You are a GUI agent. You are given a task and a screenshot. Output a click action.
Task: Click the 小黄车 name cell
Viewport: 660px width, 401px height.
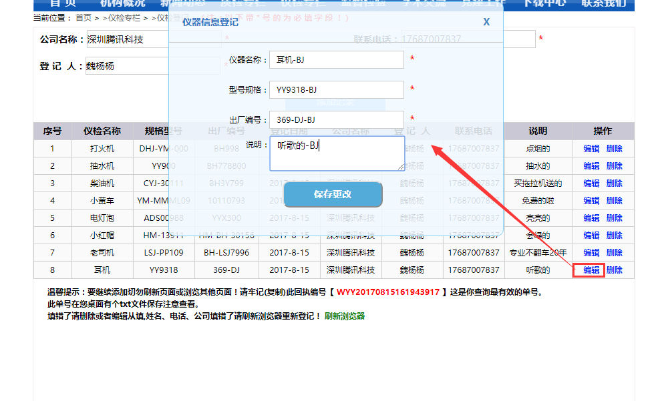point(102,200)
